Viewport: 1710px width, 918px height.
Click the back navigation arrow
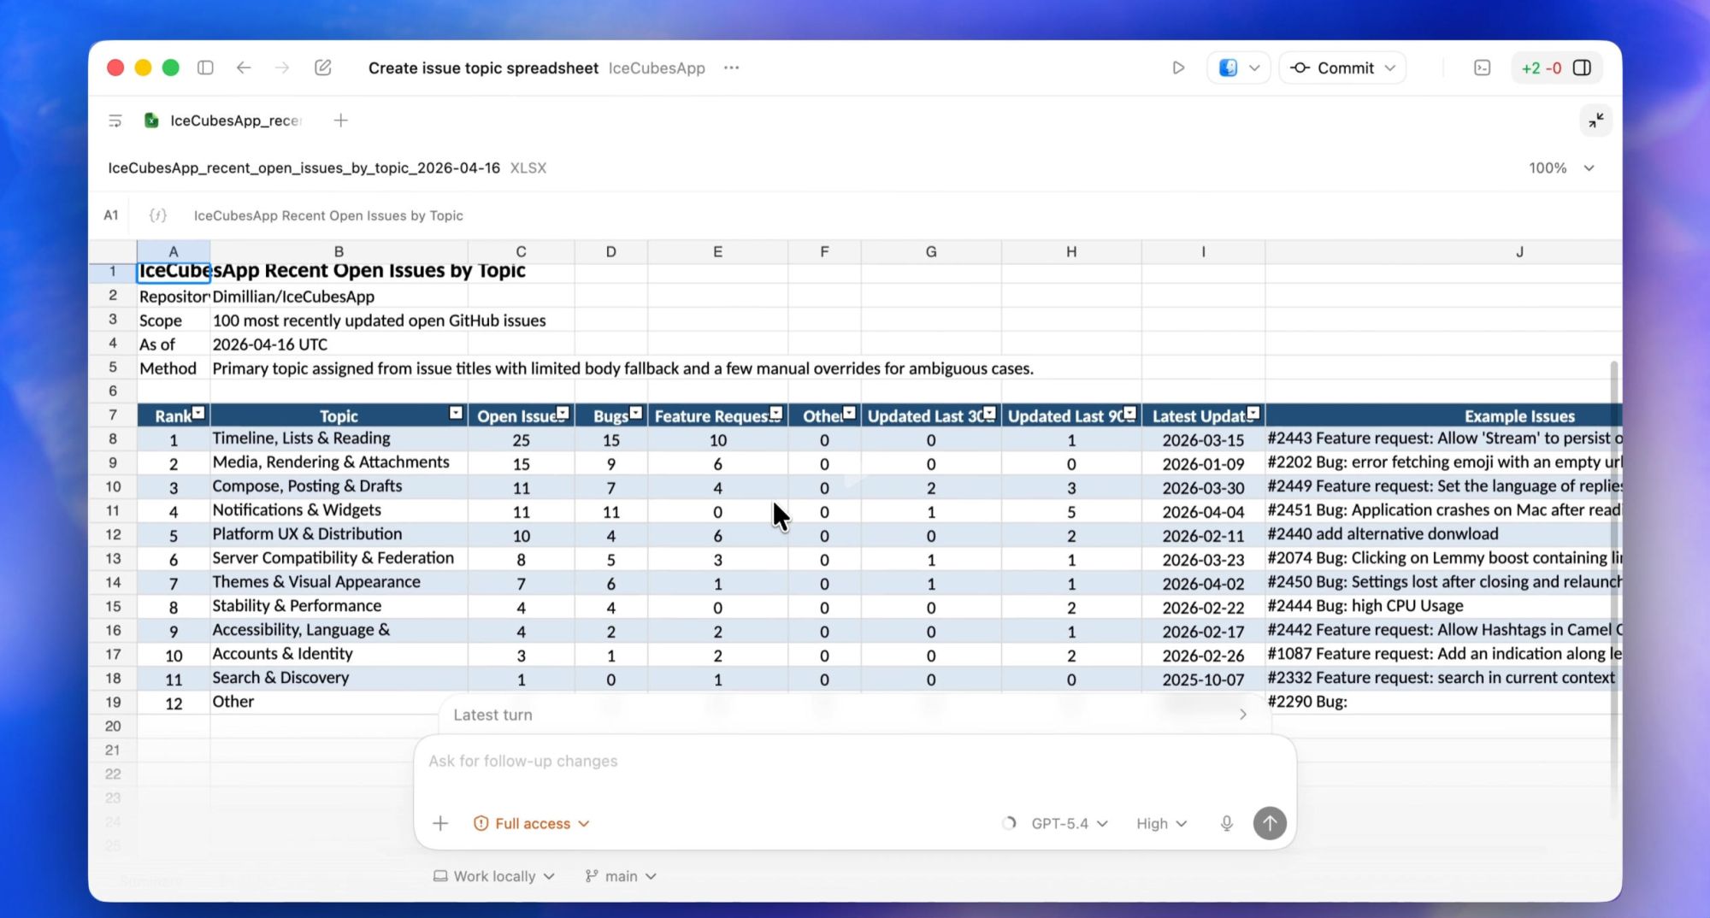click(244, 68)
